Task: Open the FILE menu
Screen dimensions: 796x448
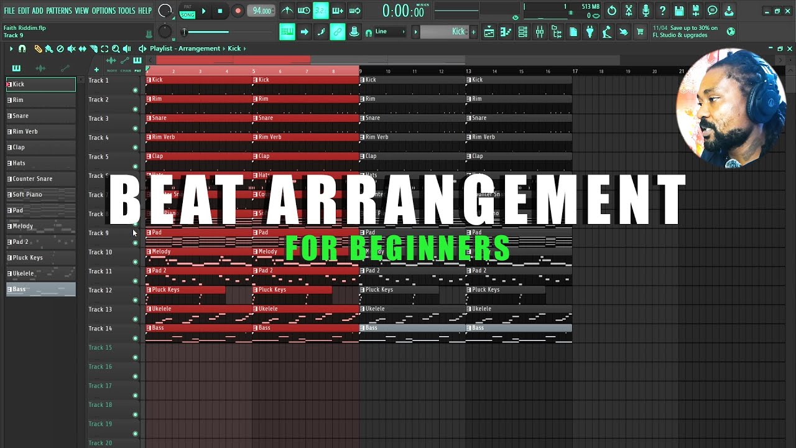Action: (9, 11)
